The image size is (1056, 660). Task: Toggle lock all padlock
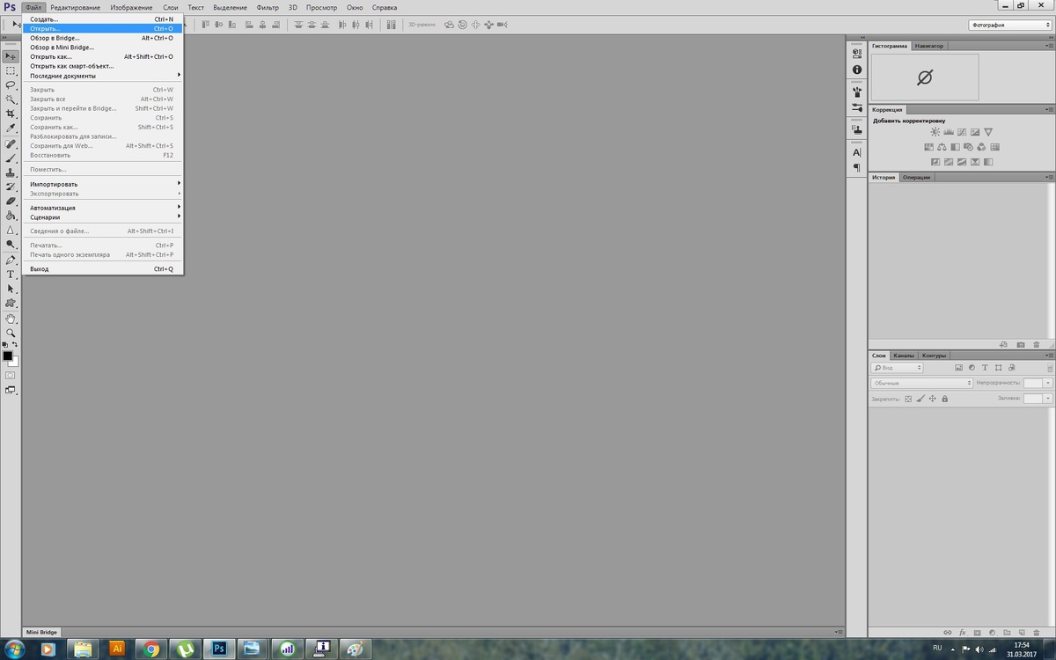(944, 399)
